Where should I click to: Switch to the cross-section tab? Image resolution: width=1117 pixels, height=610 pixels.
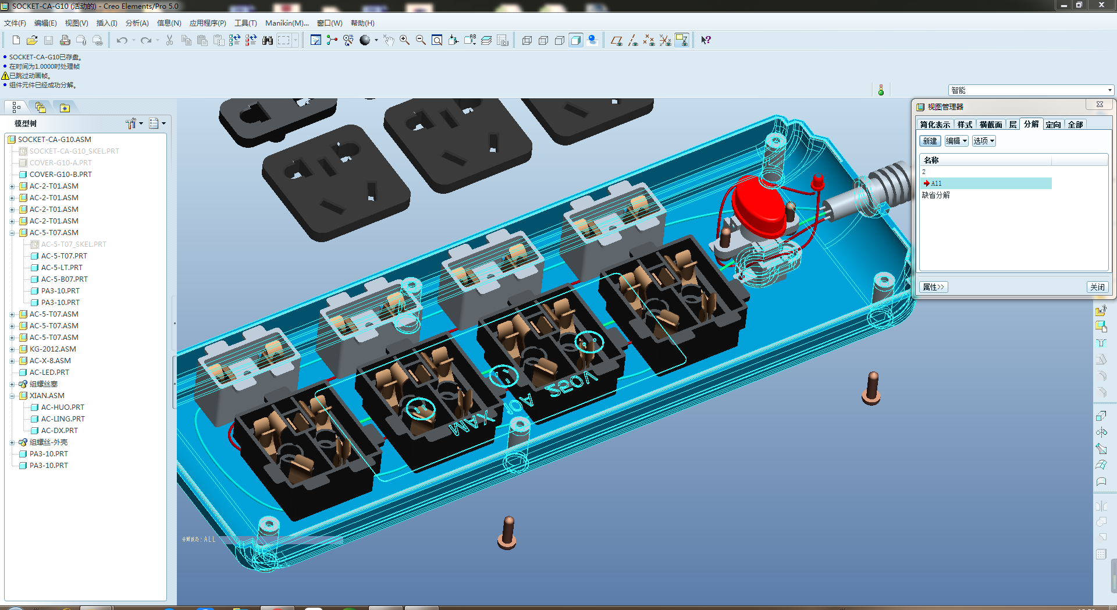[x=990, y=125]
